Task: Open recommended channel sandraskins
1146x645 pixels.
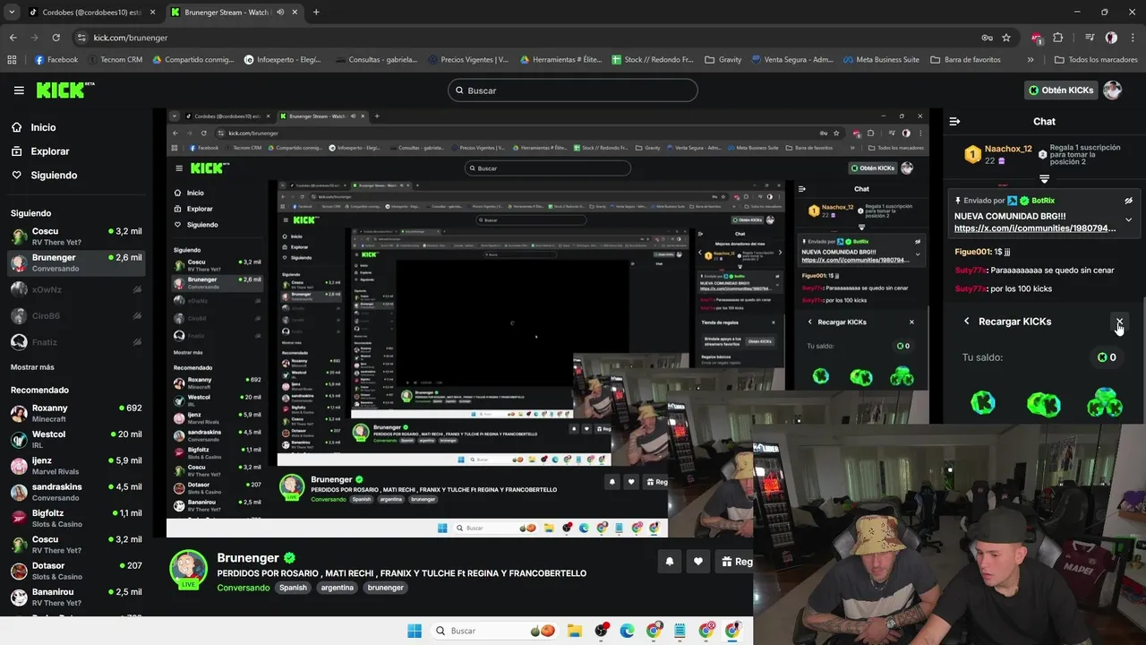Action: coord(75,492)
